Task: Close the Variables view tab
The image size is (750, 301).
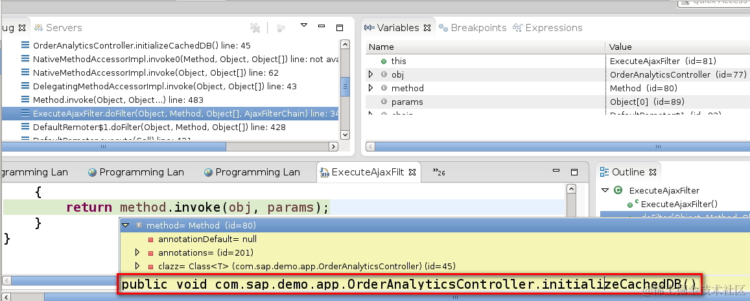Action: coord(428,28)
